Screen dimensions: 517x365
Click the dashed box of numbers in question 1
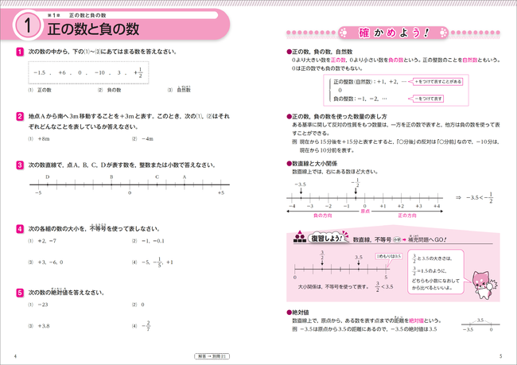coord(88,72)
